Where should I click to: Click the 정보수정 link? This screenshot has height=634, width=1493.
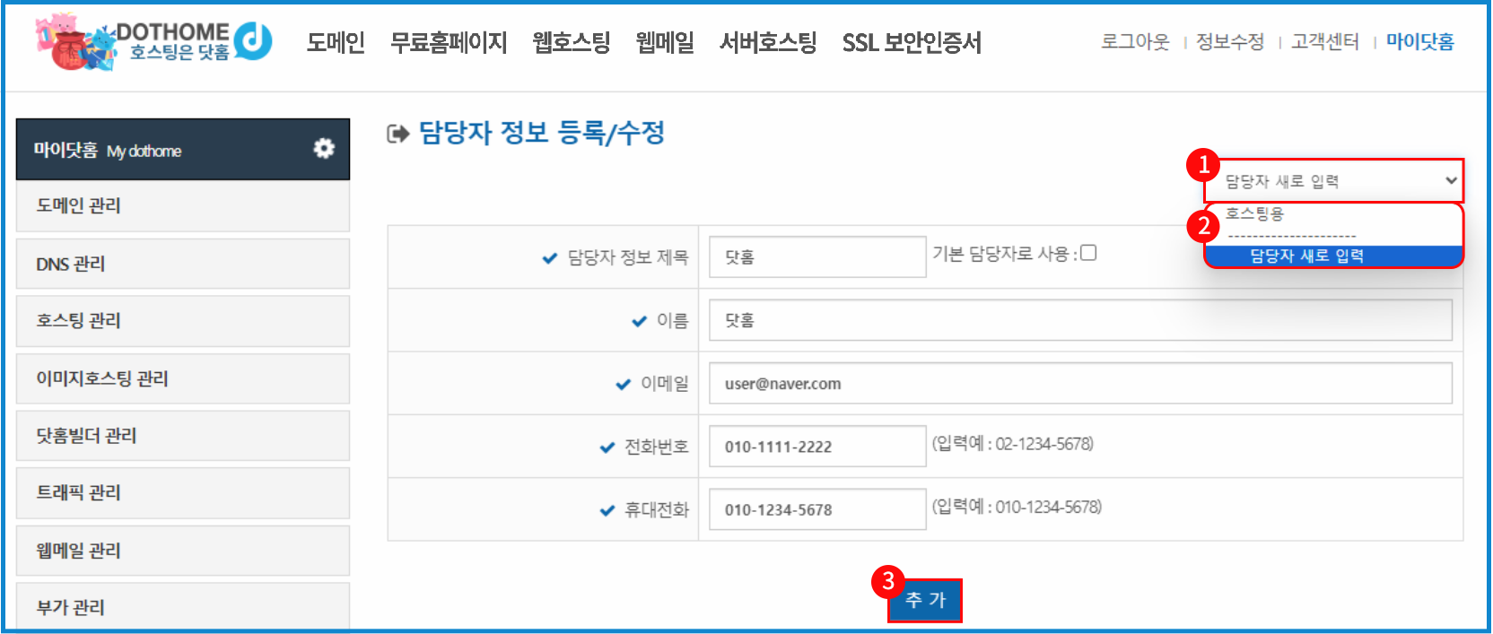(1230, 41)
